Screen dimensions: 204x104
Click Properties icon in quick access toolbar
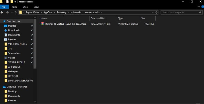click(7, 2)
